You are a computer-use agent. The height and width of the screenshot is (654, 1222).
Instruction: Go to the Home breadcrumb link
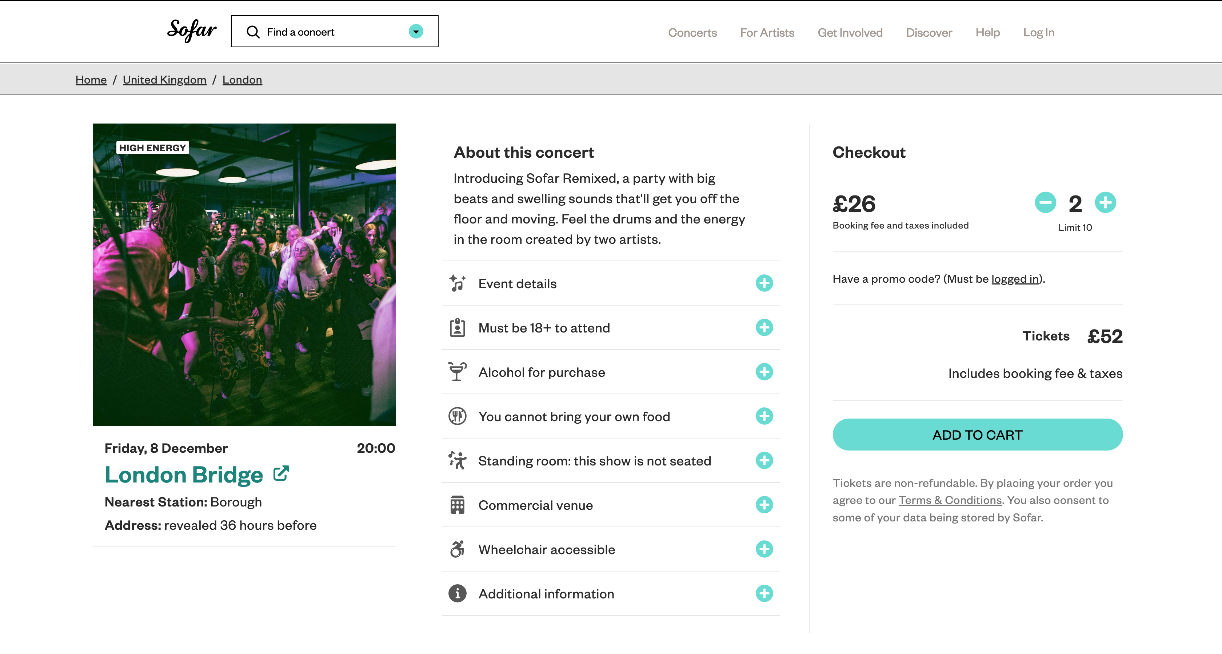(91, 80)
